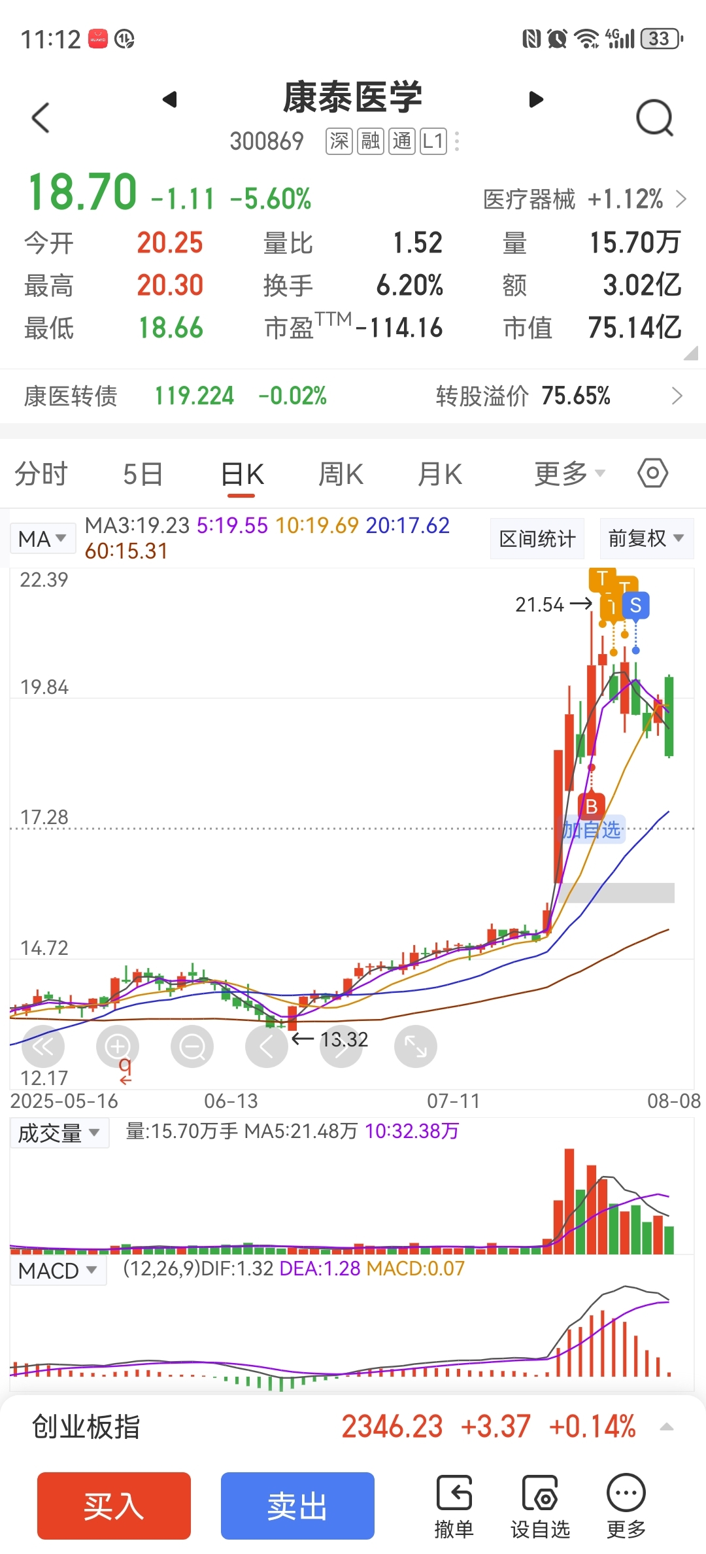706x1554 pixels.
Task: Tap the volume 量:15.70万手 readout
Action: pos(182,1131)
